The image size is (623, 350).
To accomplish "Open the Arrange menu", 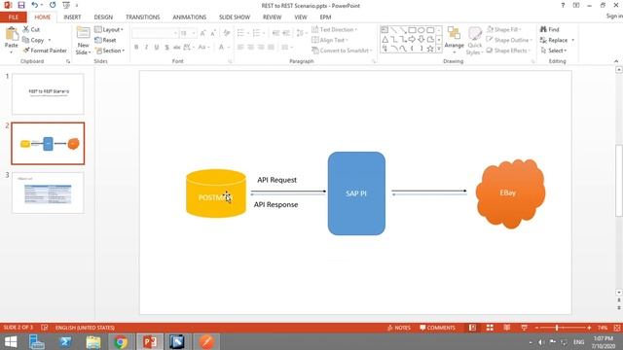I will [x=455, y=40].
